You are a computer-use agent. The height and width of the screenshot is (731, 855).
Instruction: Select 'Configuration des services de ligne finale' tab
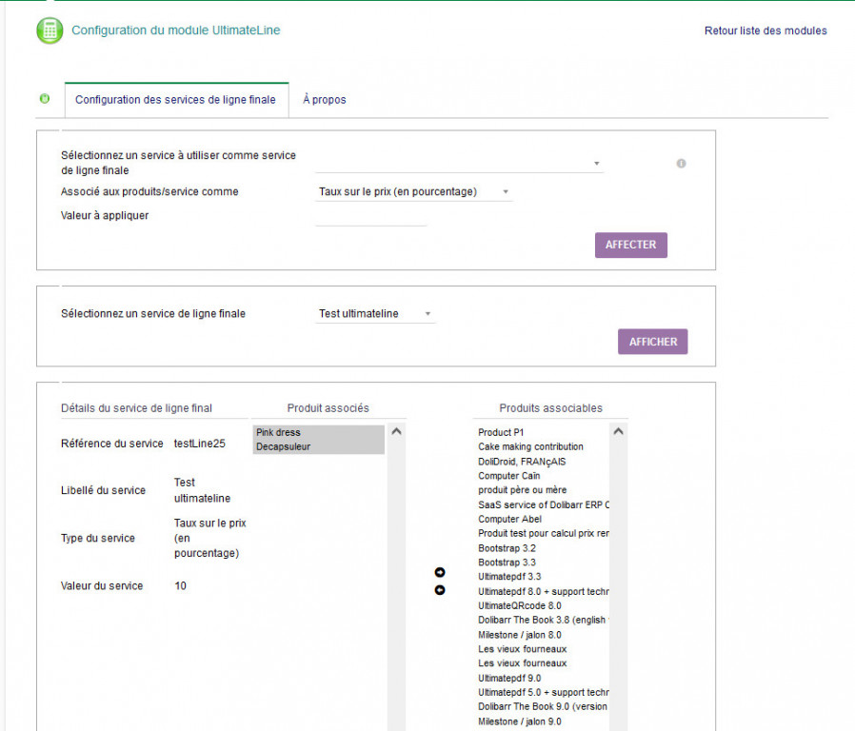(175, 100)
